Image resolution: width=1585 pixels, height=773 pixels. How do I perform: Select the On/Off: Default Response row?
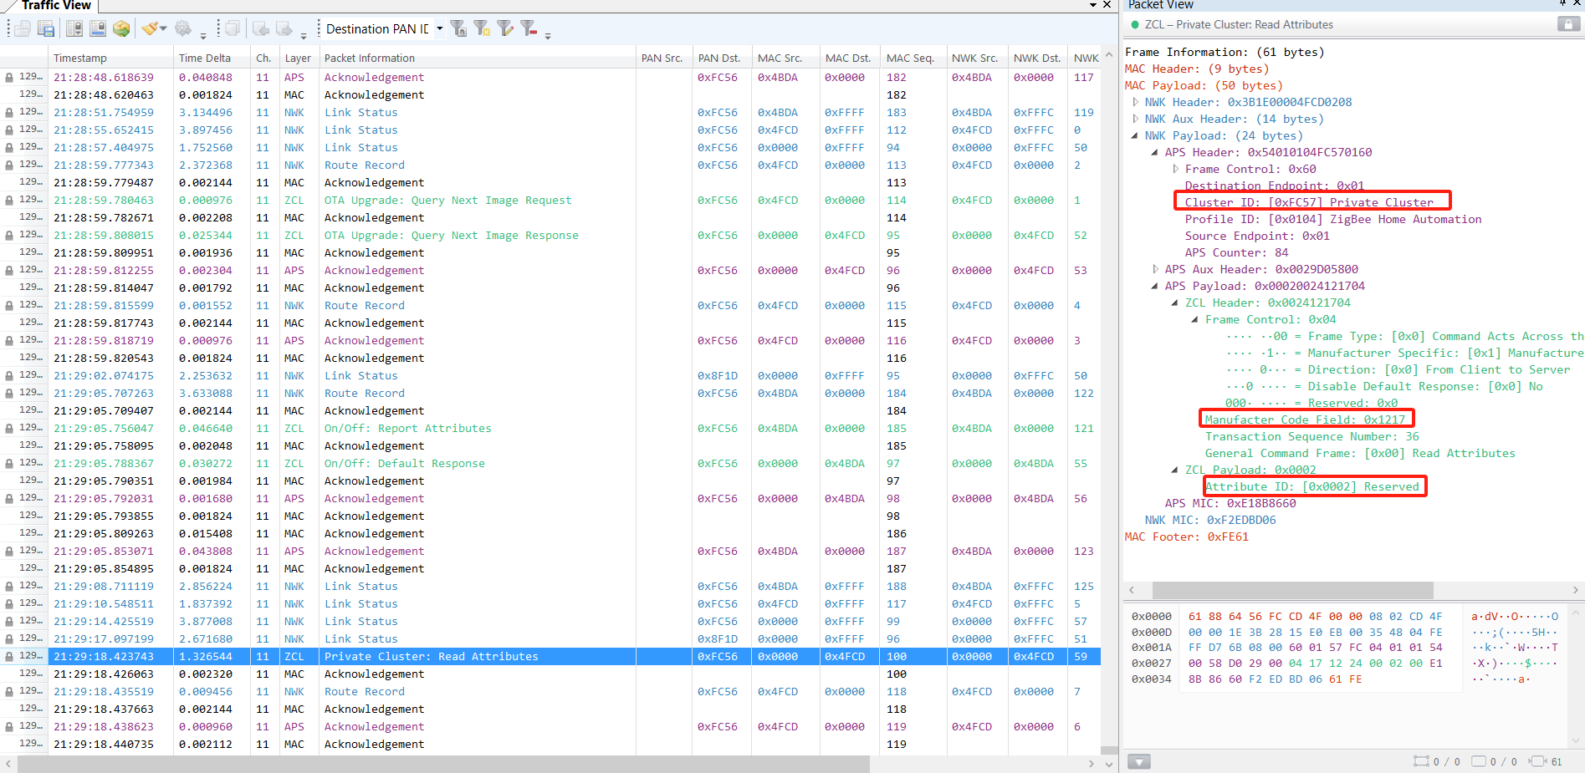(550, 464)
